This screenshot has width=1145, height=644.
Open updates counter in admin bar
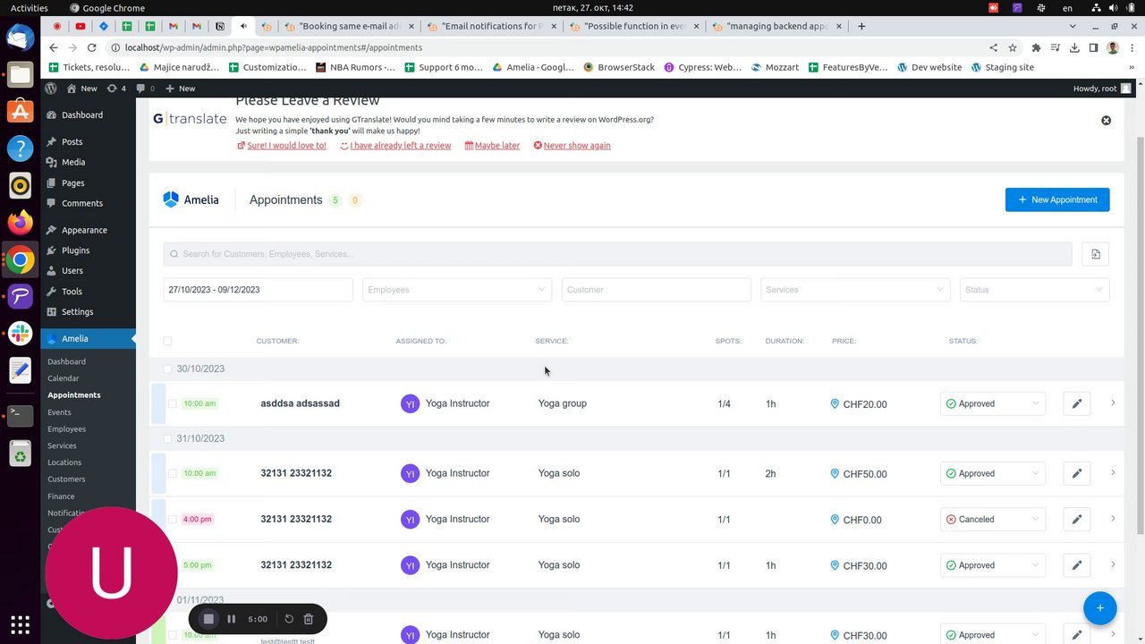click(116, 89)
